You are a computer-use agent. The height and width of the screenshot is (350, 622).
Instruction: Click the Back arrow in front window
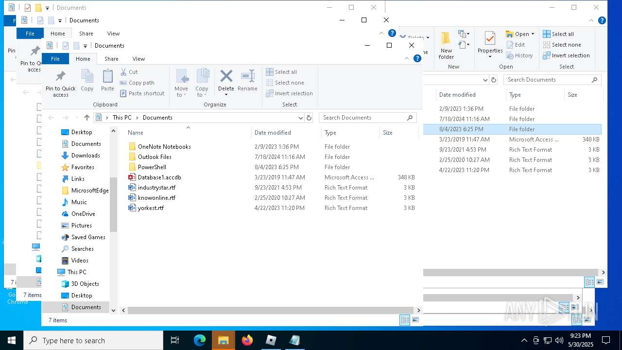51,118
